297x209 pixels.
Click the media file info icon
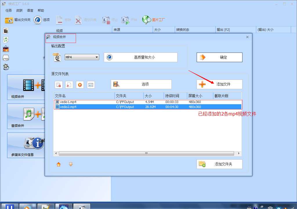coord(91,85)
